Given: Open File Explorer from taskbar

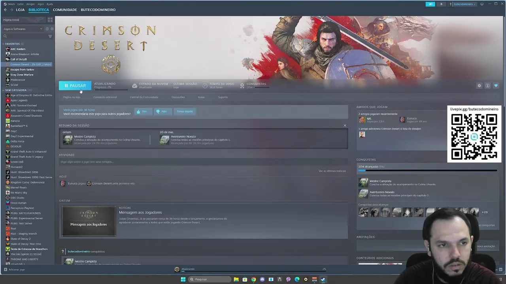Looking at the screenshot, I should coord(236,279).
